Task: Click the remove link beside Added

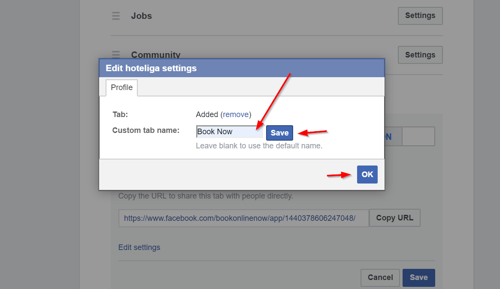Action: (236, 114)
